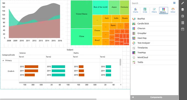Click the Grade-A row label
Viewport: 187px width, 100px height.
click(11, 71)
